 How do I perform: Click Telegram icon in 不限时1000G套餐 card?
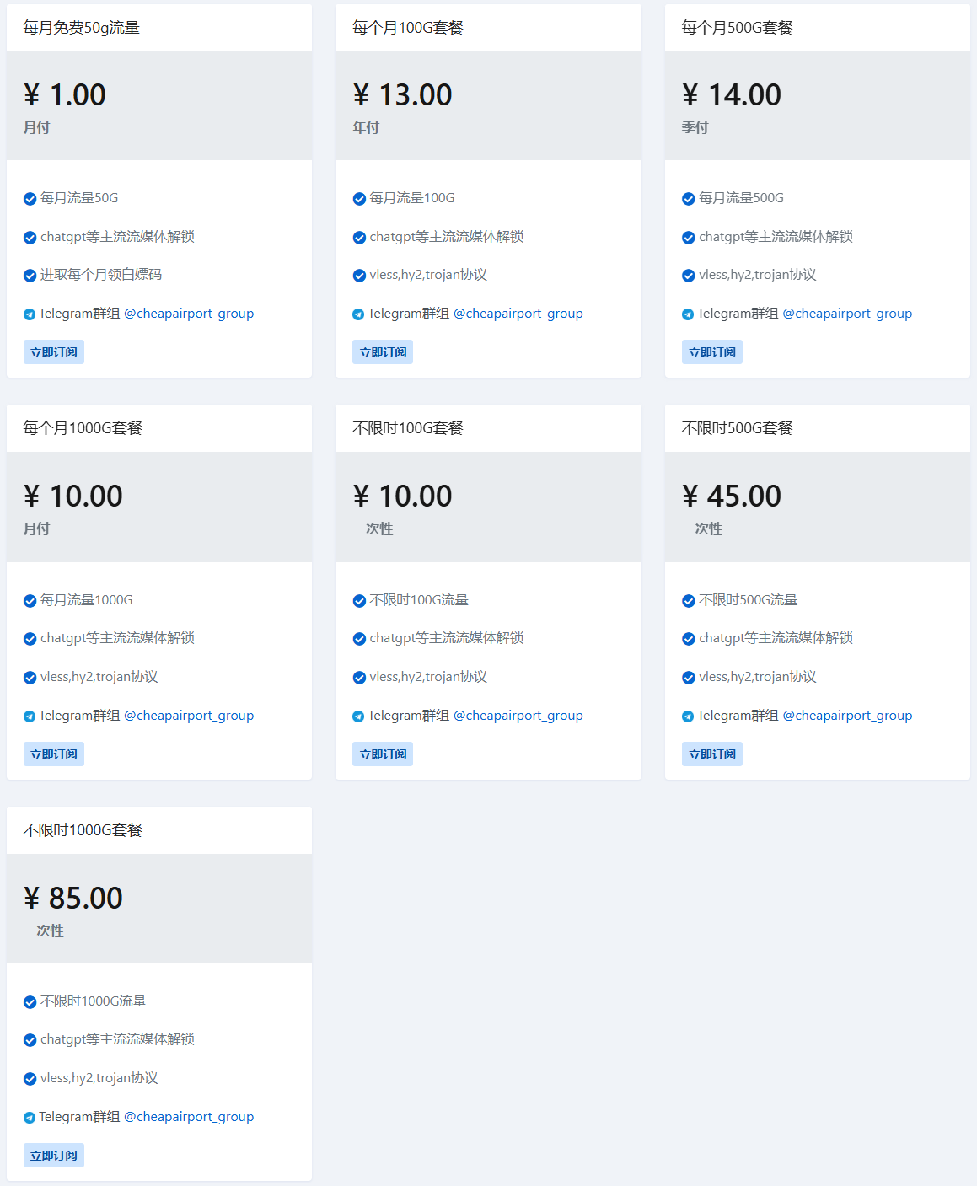click(x=30, y=1118)
